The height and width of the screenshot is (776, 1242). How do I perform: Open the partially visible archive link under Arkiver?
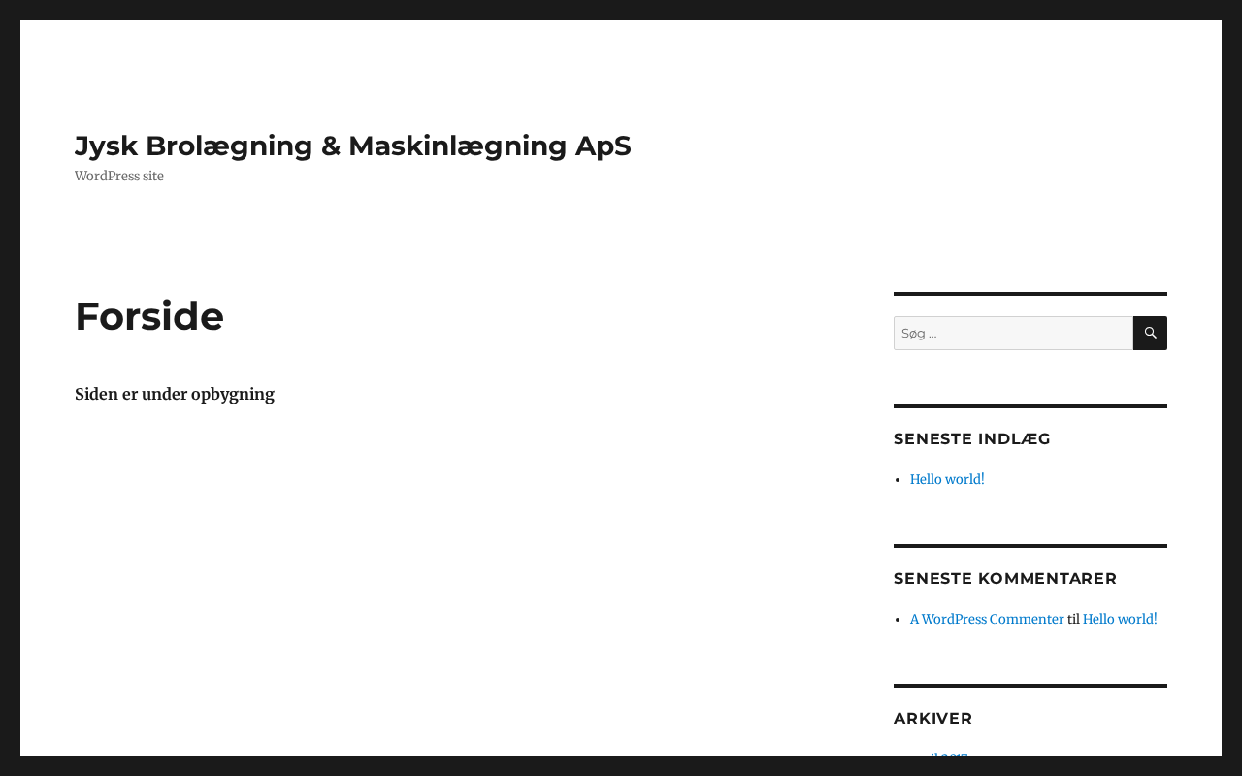939,754
